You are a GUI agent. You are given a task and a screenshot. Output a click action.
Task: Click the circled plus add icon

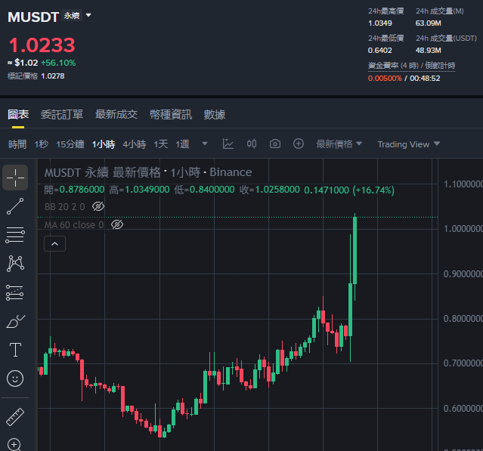[x=298, y=144]
